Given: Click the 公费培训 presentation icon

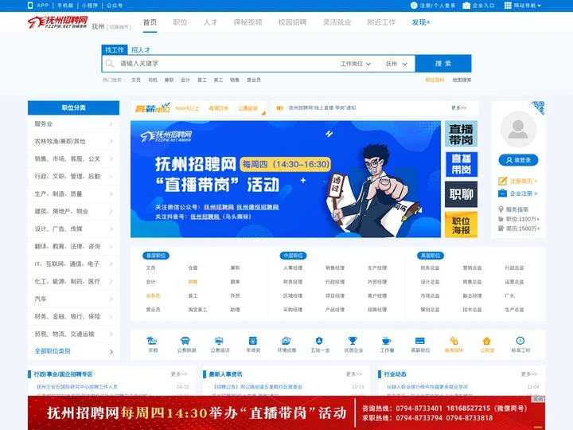Looking at the screenshot, I should [x=219, y=341].
